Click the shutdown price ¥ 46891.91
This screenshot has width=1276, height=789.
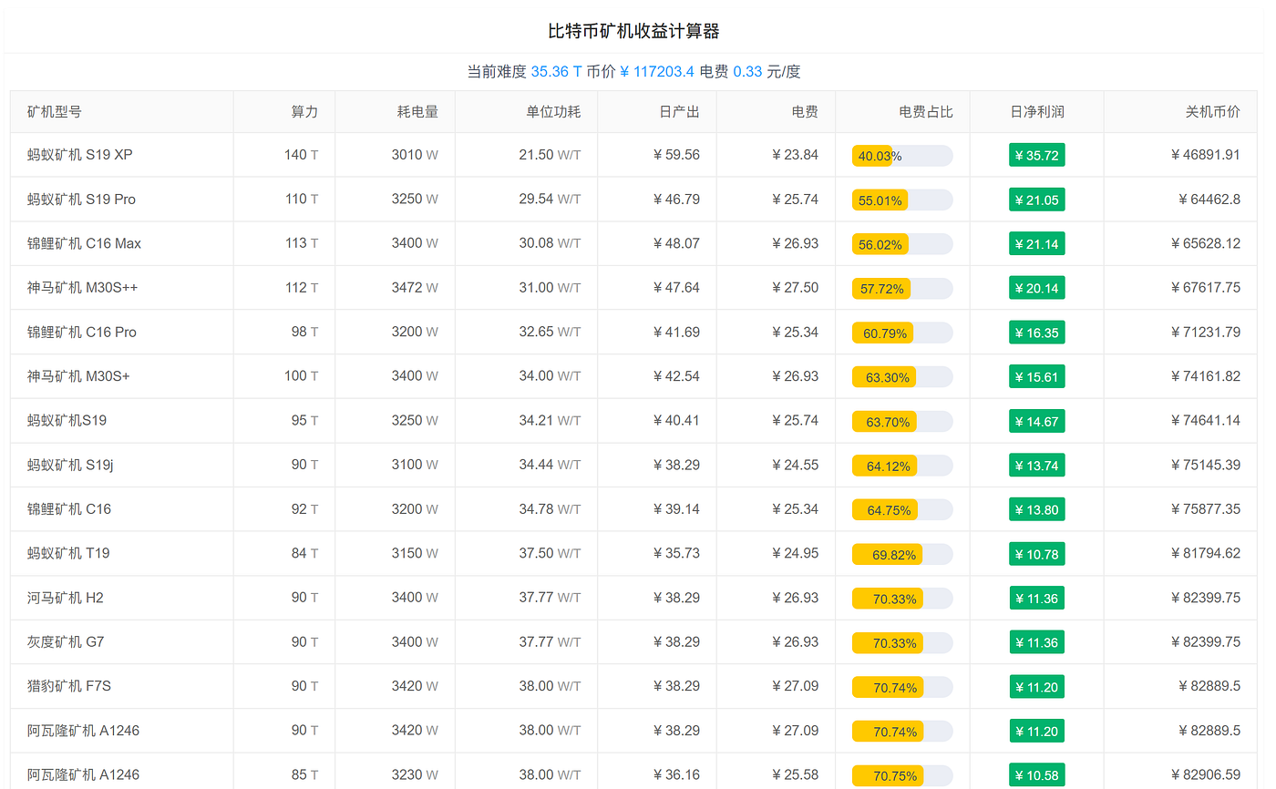(1205, 155)
